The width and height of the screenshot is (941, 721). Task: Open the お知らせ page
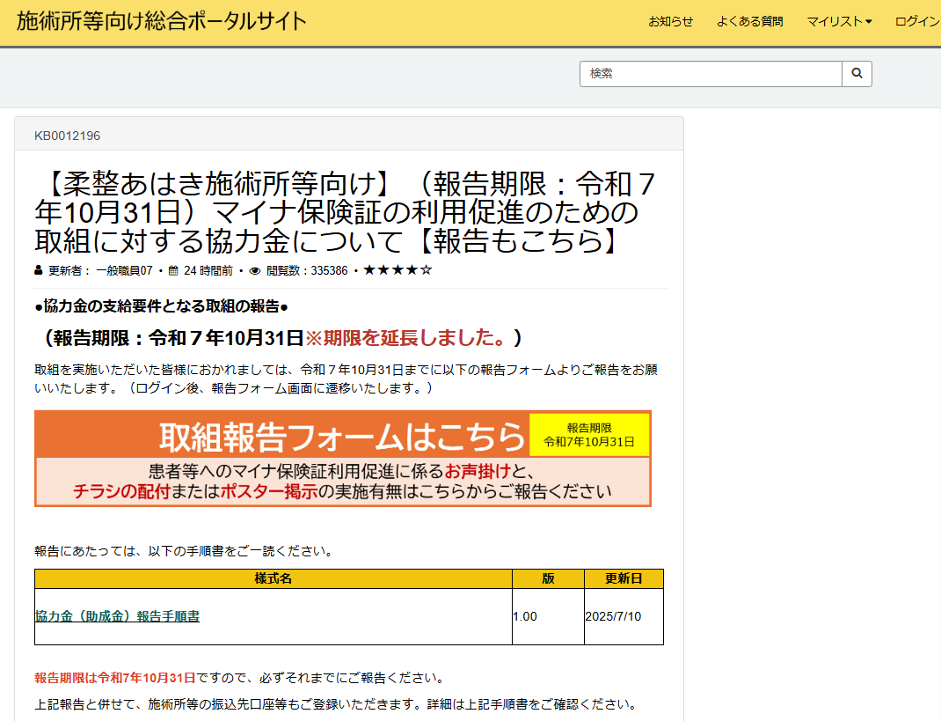670,22
